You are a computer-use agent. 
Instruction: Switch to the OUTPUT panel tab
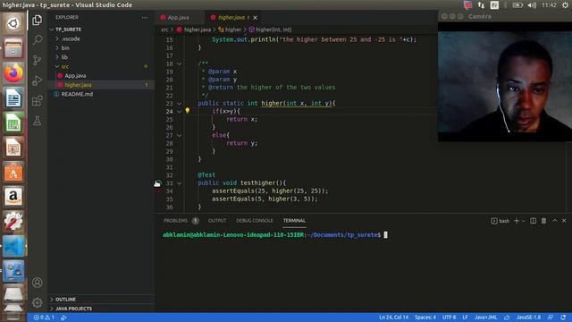pos(217,221)
